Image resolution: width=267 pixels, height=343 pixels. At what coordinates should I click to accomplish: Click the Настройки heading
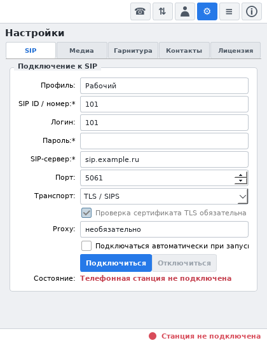(x=35, y=33)
